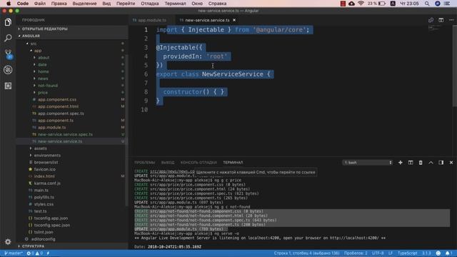This screenshot has width=457, height=257.
Task: Open the Debug Console panel tab
Action: pyautogui.click(x=199, y=163)
